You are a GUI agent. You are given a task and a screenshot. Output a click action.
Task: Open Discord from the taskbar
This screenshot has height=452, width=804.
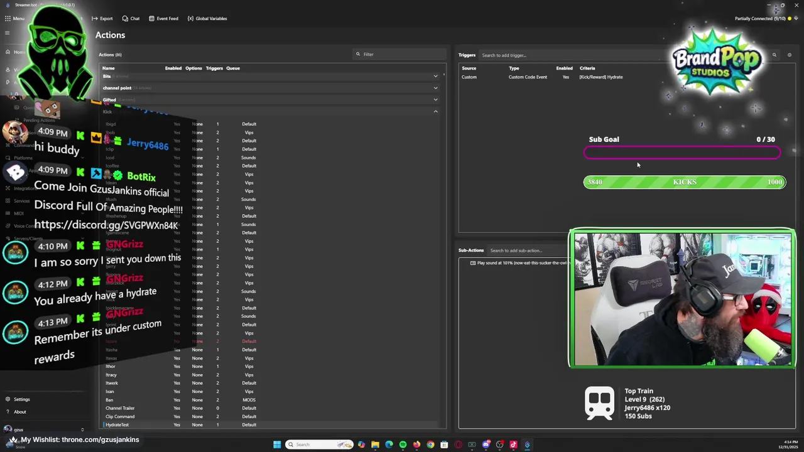[486, 444]
